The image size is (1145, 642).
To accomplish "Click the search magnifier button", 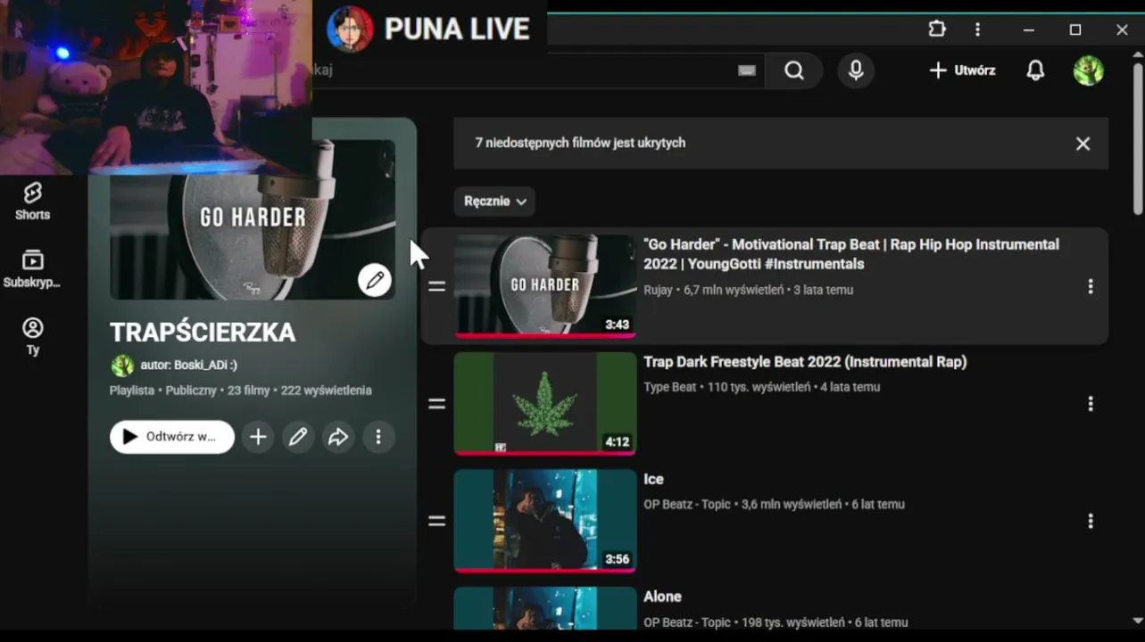I will point(794,70).
